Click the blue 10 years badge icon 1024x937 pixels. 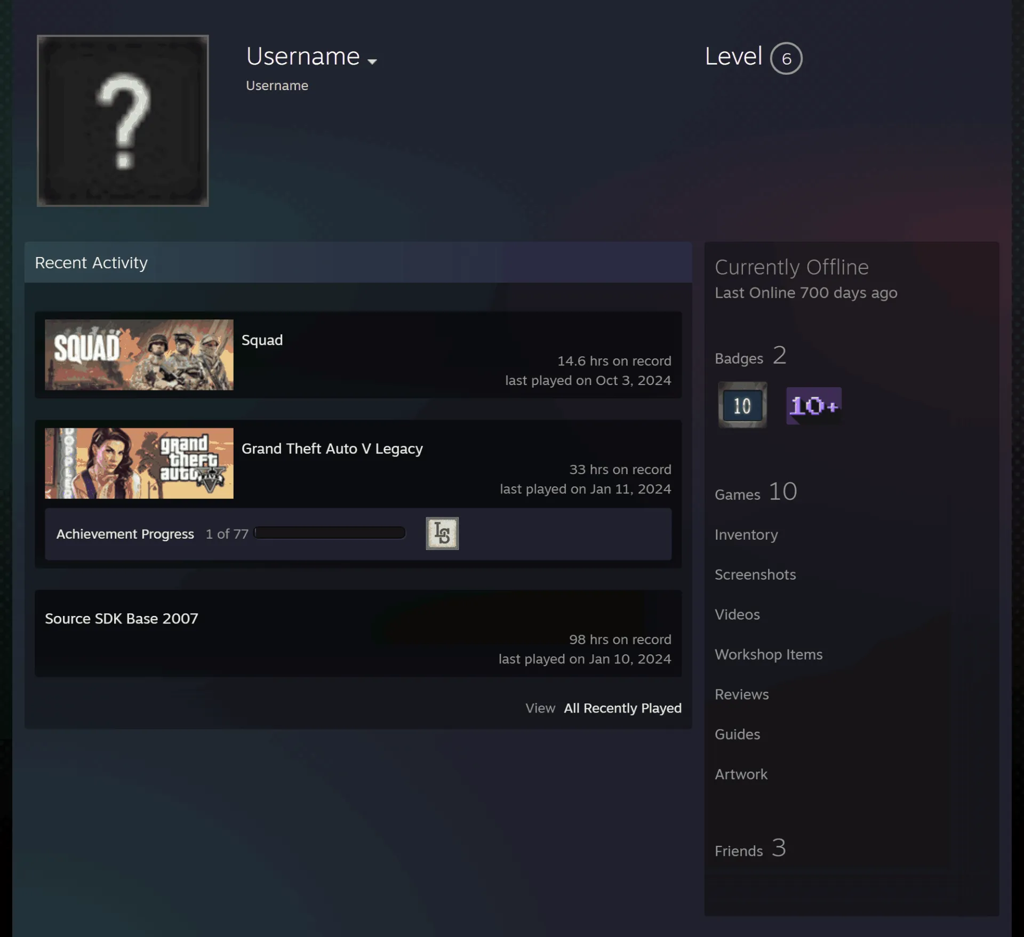tap(742, 405)
